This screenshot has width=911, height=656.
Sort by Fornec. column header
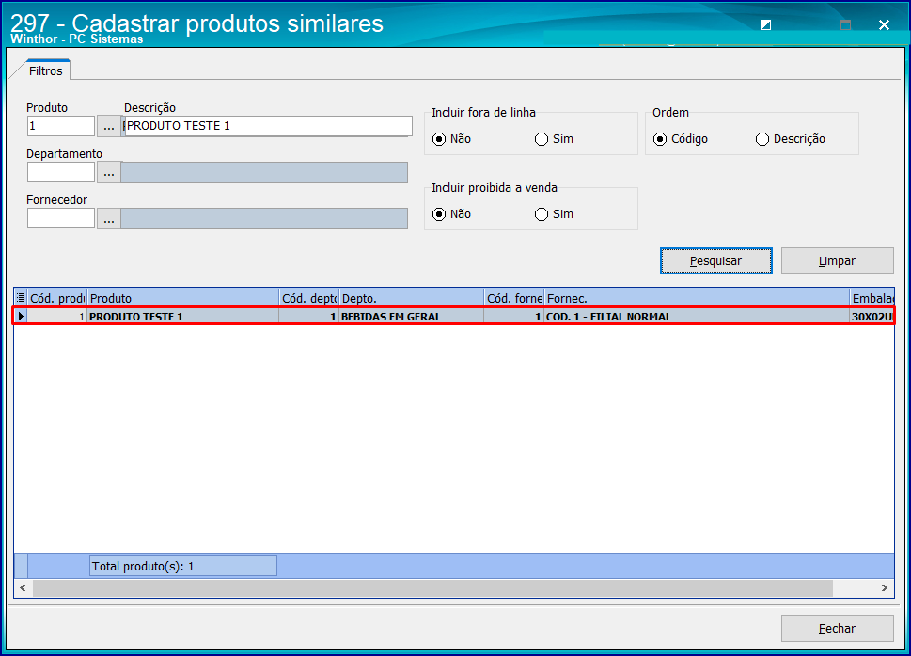697,298
